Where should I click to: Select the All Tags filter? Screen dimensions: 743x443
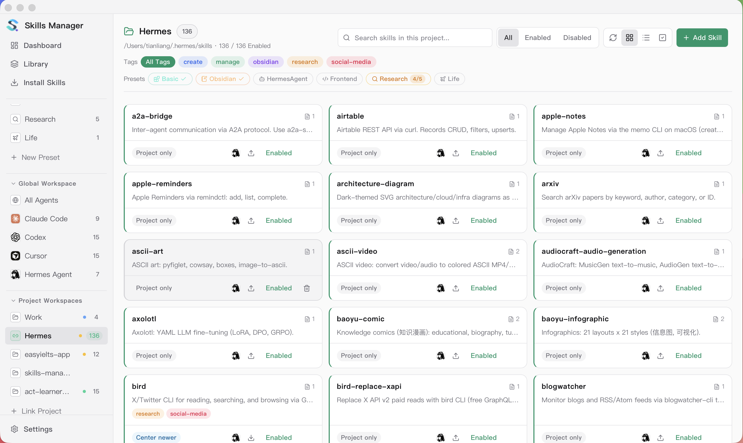(x=158, y=62)
